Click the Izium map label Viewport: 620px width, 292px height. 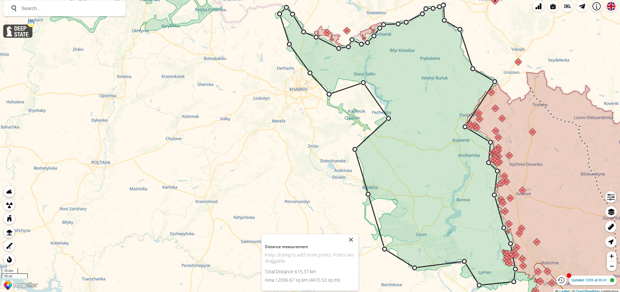click(421, 235)
